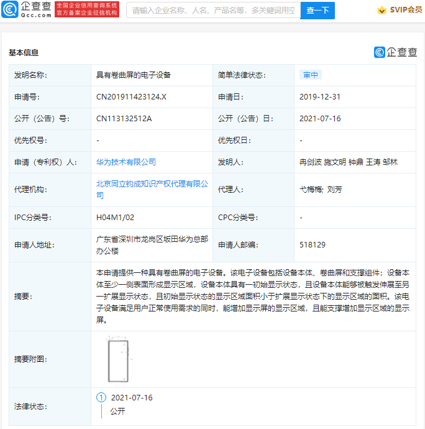Click the 企查查 Qcc.com logo in header
This screenshot has width=425, height=429.
pos(27,9)
